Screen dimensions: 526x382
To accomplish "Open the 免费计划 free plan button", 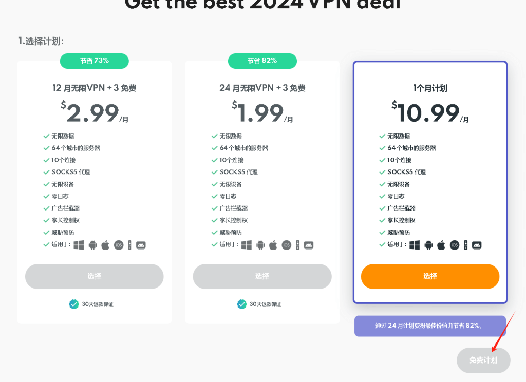I will click(483, 360).
